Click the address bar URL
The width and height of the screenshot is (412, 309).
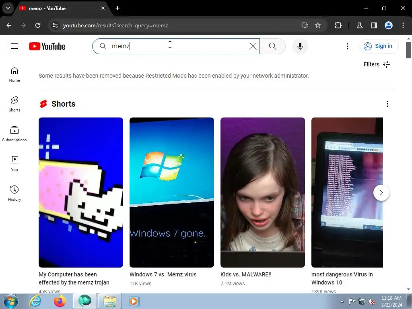(x=115, y=25)
